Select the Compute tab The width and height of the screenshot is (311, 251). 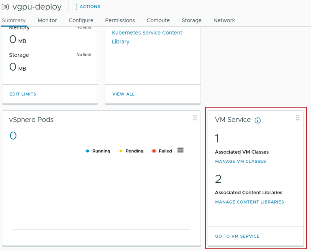[158, 20]
